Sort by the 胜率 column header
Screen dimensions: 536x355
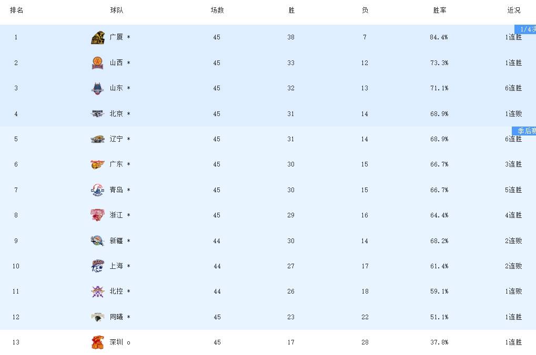point(439,11)
